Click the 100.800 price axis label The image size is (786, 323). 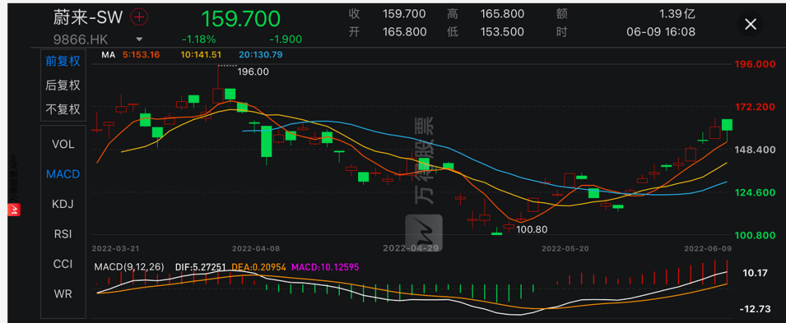[755, 236]
